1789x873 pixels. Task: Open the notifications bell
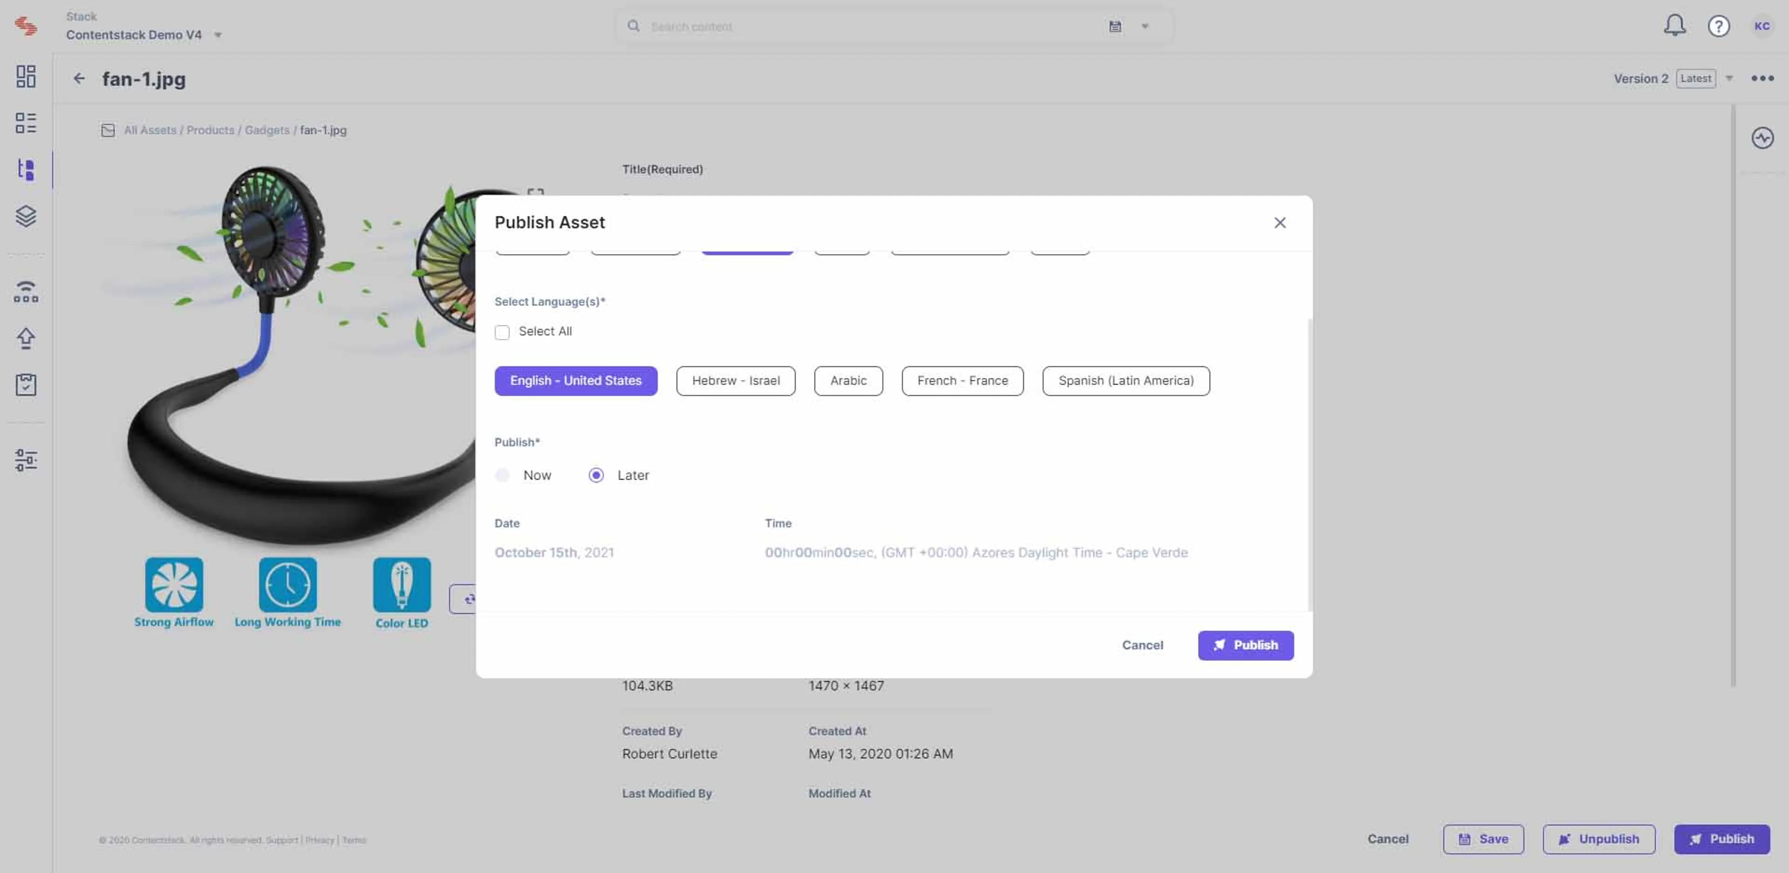(1674, 26)
